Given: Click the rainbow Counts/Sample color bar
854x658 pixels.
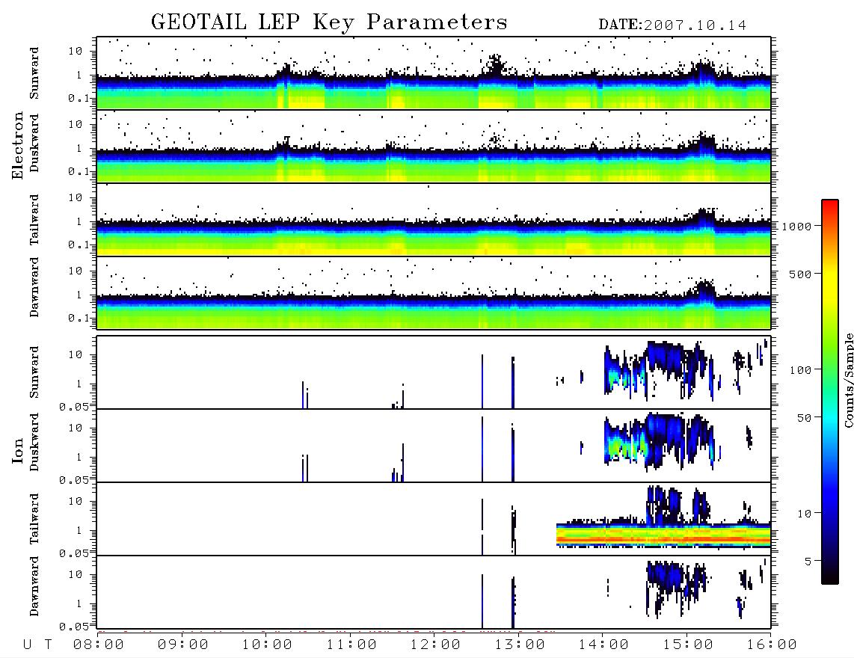Looking at the screenshot, I should click(830, 393).
